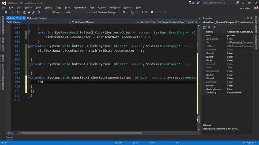The height and width of the screenshot is (145, 259).
Task: Collapse the button4_Click function outline
Action: (29, 64)
